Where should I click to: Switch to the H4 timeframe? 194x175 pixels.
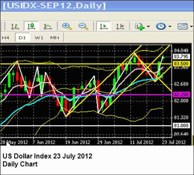tap(5, 38)
